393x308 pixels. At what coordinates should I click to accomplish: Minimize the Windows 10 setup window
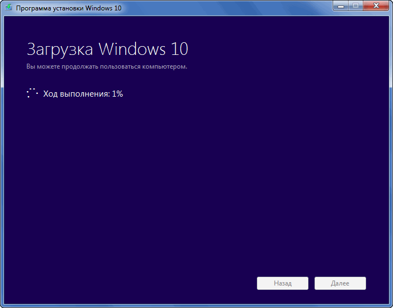point(341,6)
